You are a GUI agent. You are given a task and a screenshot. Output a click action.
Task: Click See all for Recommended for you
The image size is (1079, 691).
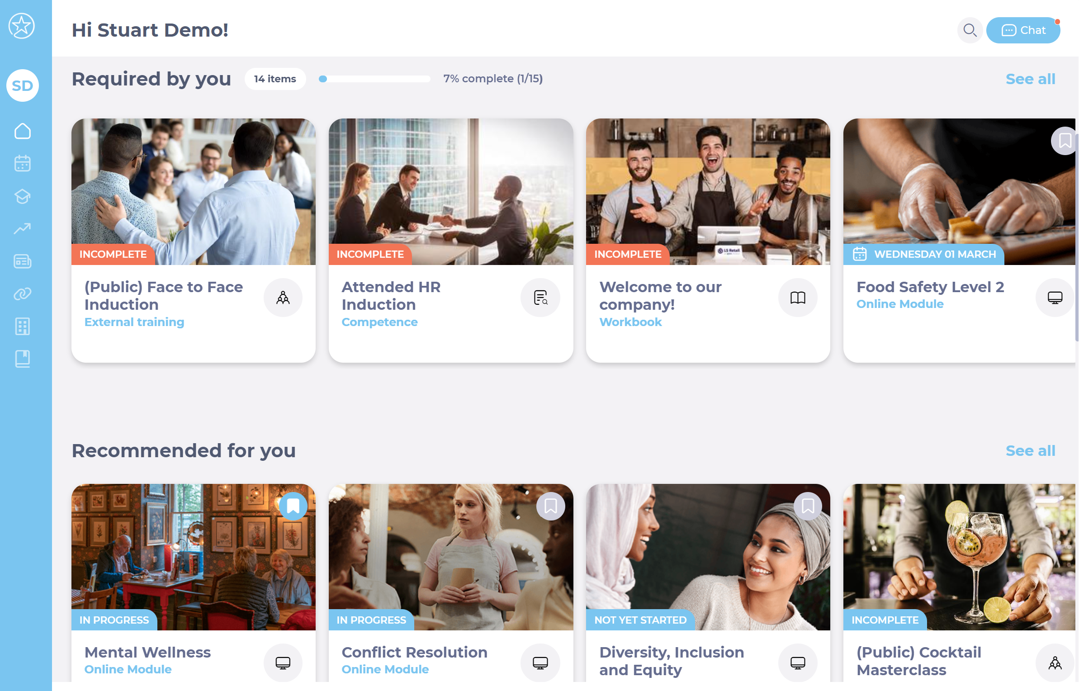(1030, 451)
